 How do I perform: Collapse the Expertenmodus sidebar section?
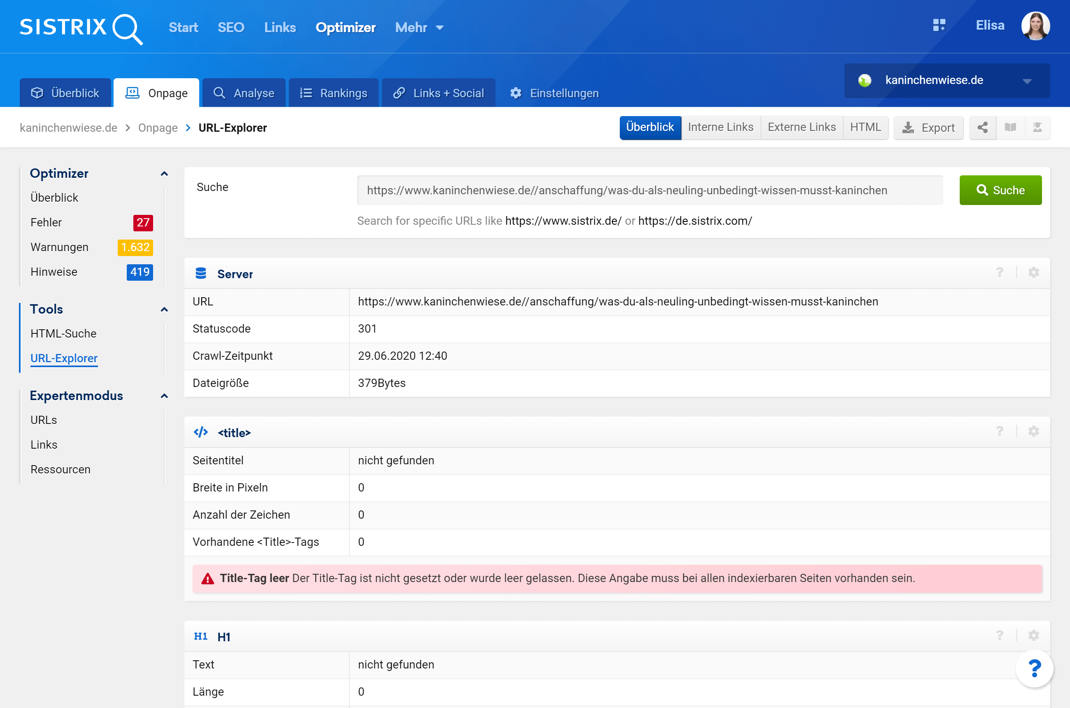point(164,396)
